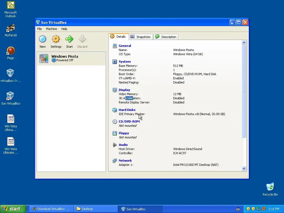Click the keyboard icon in the taskbar
Image resolution: width=284 pixels, height=213 pixels.
point(238,209)
